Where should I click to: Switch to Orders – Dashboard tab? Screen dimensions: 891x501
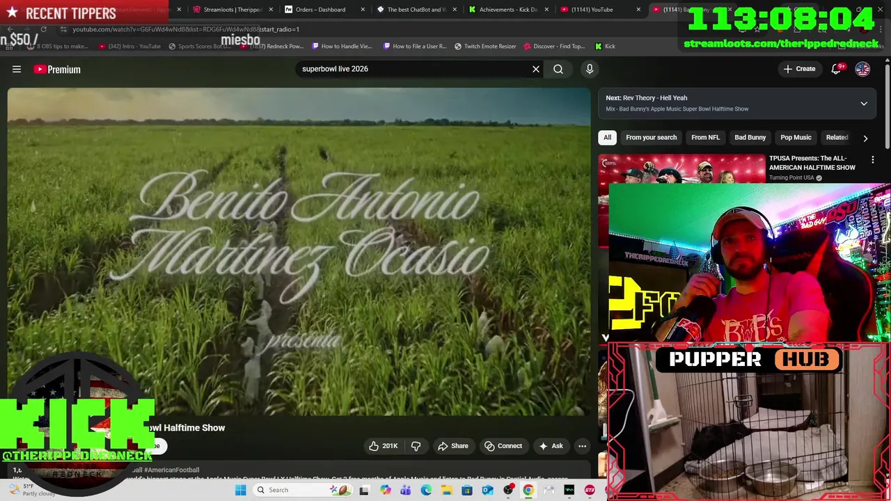pos(324,10)
